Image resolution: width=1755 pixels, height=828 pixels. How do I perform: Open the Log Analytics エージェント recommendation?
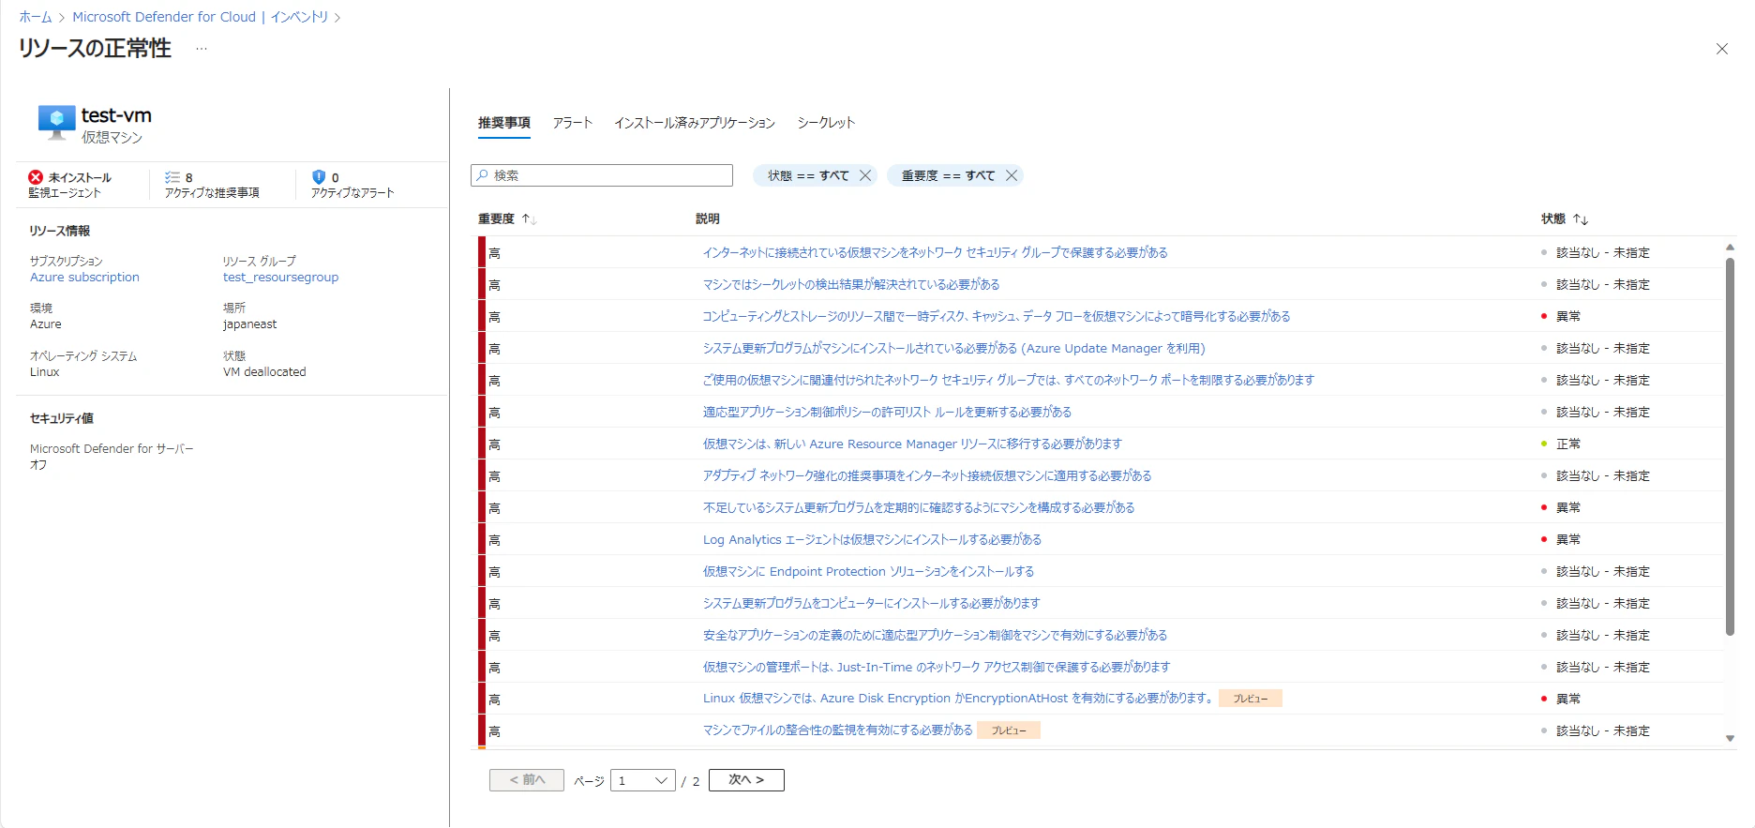[x=872, y=539]
